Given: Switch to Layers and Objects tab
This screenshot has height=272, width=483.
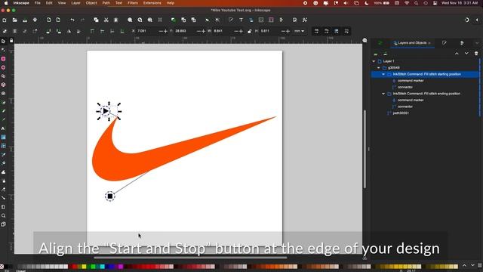Looking at the screenshot, I should (x=412, y=43).
